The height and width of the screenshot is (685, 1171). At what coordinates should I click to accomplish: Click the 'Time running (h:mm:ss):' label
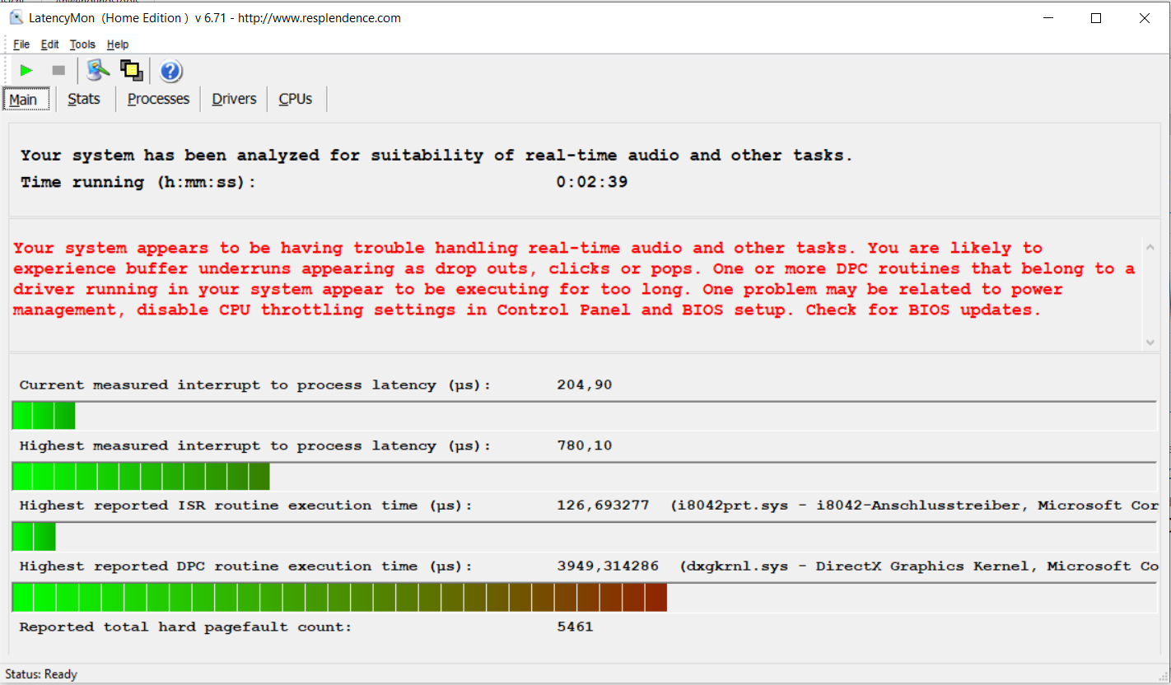(138, 182)
